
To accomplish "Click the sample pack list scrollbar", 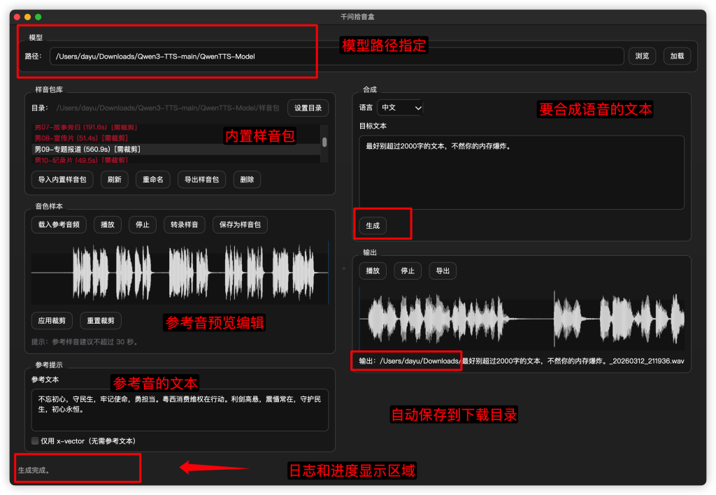I will (x=324, y=142).
